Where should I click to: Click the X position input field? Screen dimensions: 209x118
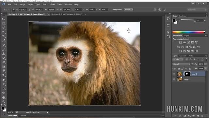tap(23, 10)
